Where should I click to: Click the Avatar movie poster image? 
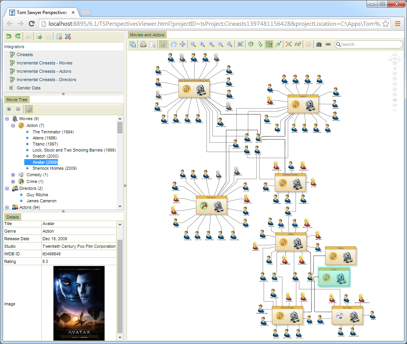point(79,303)
